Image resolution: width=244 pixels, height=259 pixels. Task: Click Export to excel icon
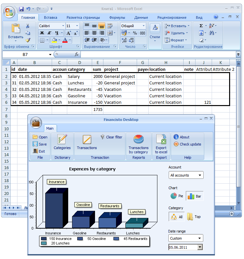click(x=161, y=144)
